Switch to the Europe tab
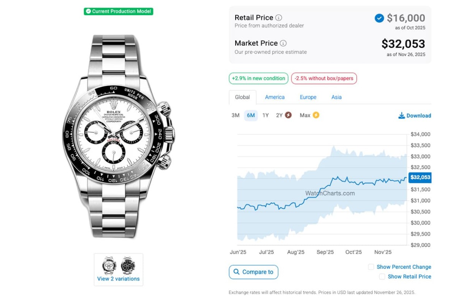Image resolution: width=456 pixels, height=301 pixels. (308, 97)
